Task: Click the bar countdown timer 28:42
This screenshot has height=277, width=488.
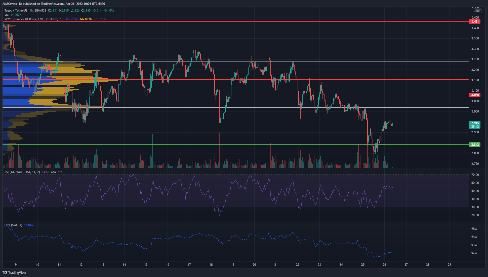Action: pyautogui.click(x=475, y=127)
